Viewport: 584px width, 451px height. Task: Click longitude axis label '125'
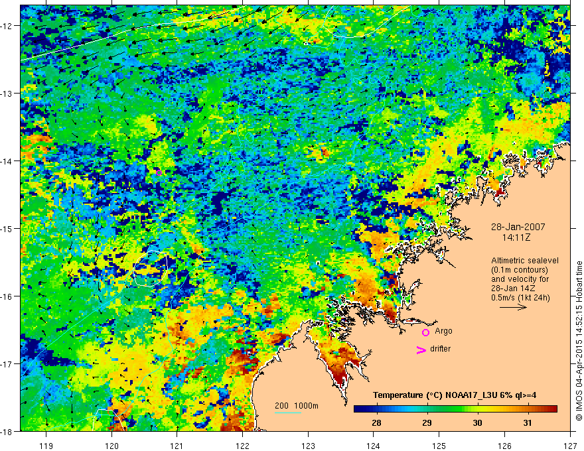pos(439,446)
